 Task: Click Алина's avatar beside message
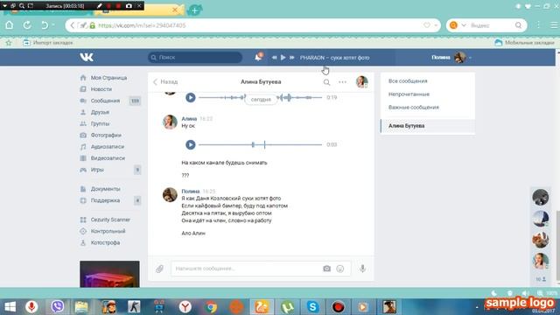(x=170, y=122)
